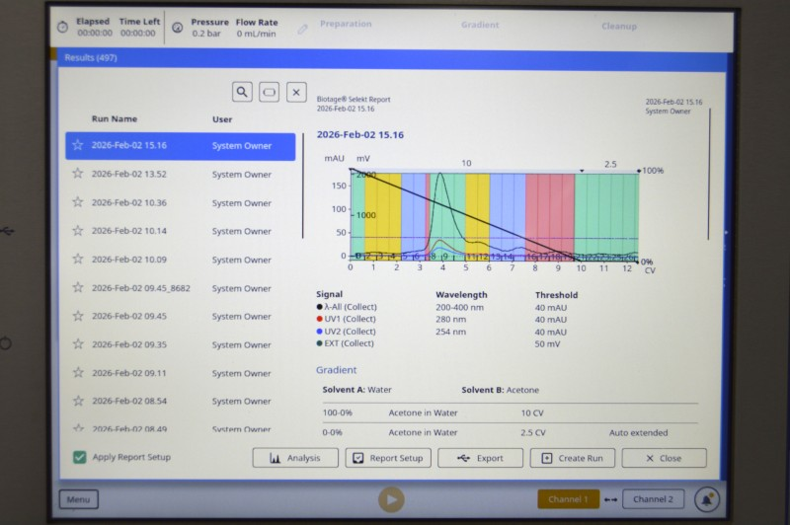Toggle favorite star for run 2026-Feb-02 10.36

(78, 202)
